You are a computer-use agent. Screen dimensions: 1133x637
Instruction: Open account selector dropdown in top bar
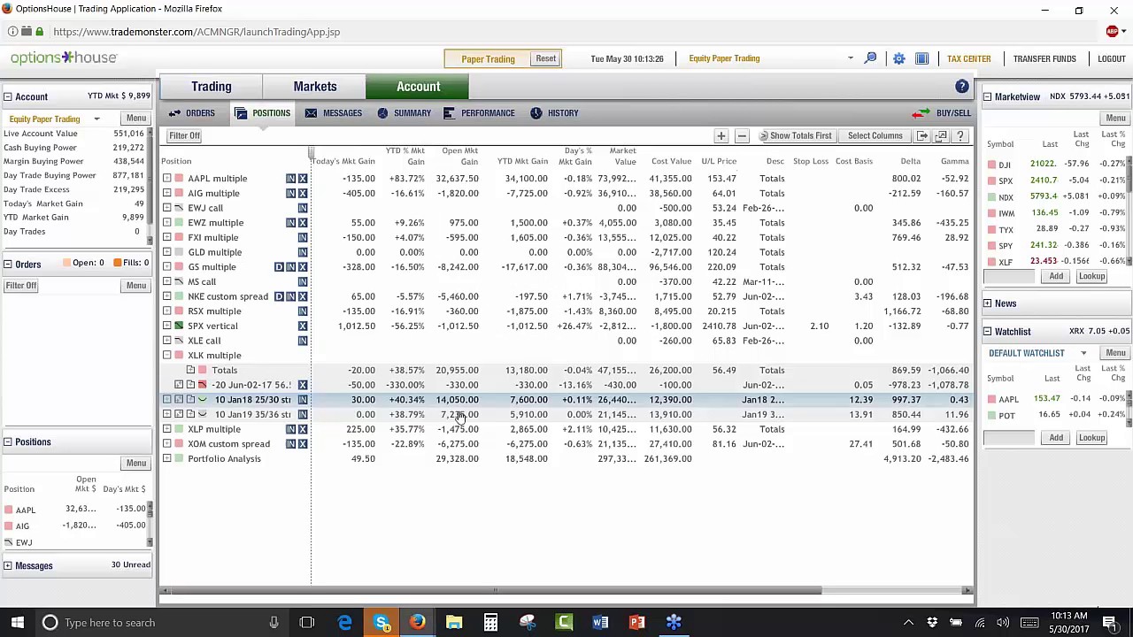851,58
